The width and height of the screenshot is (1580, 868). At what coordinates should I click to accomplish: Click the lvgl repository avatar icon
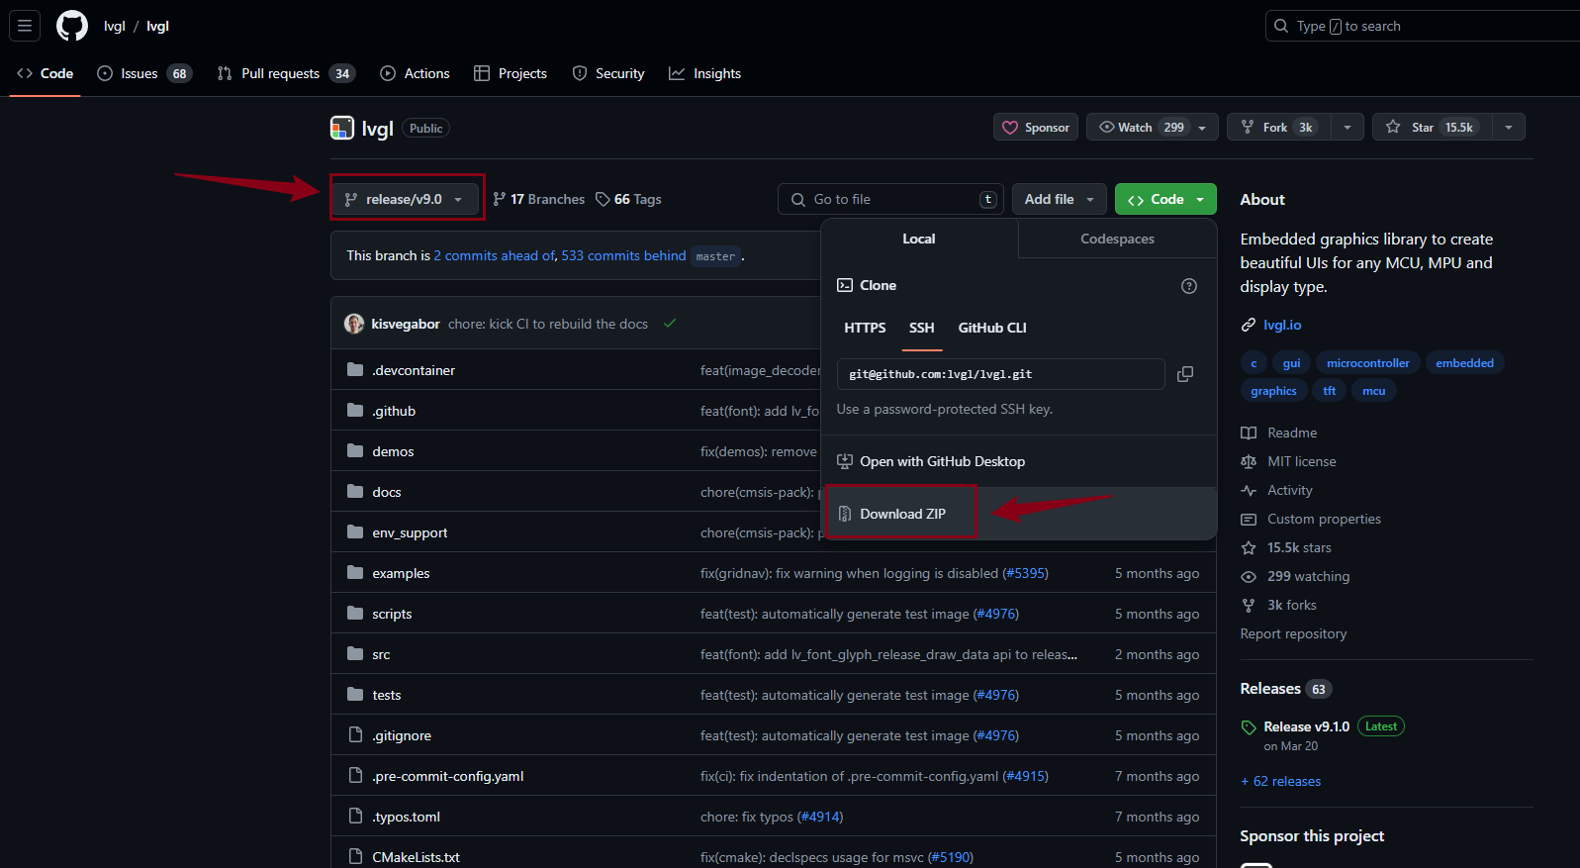[342, 128]
